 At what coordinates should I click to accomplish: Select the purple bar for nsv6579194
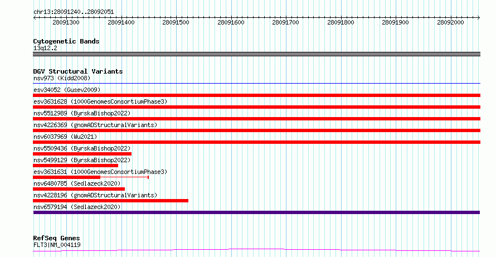[256, 212]
